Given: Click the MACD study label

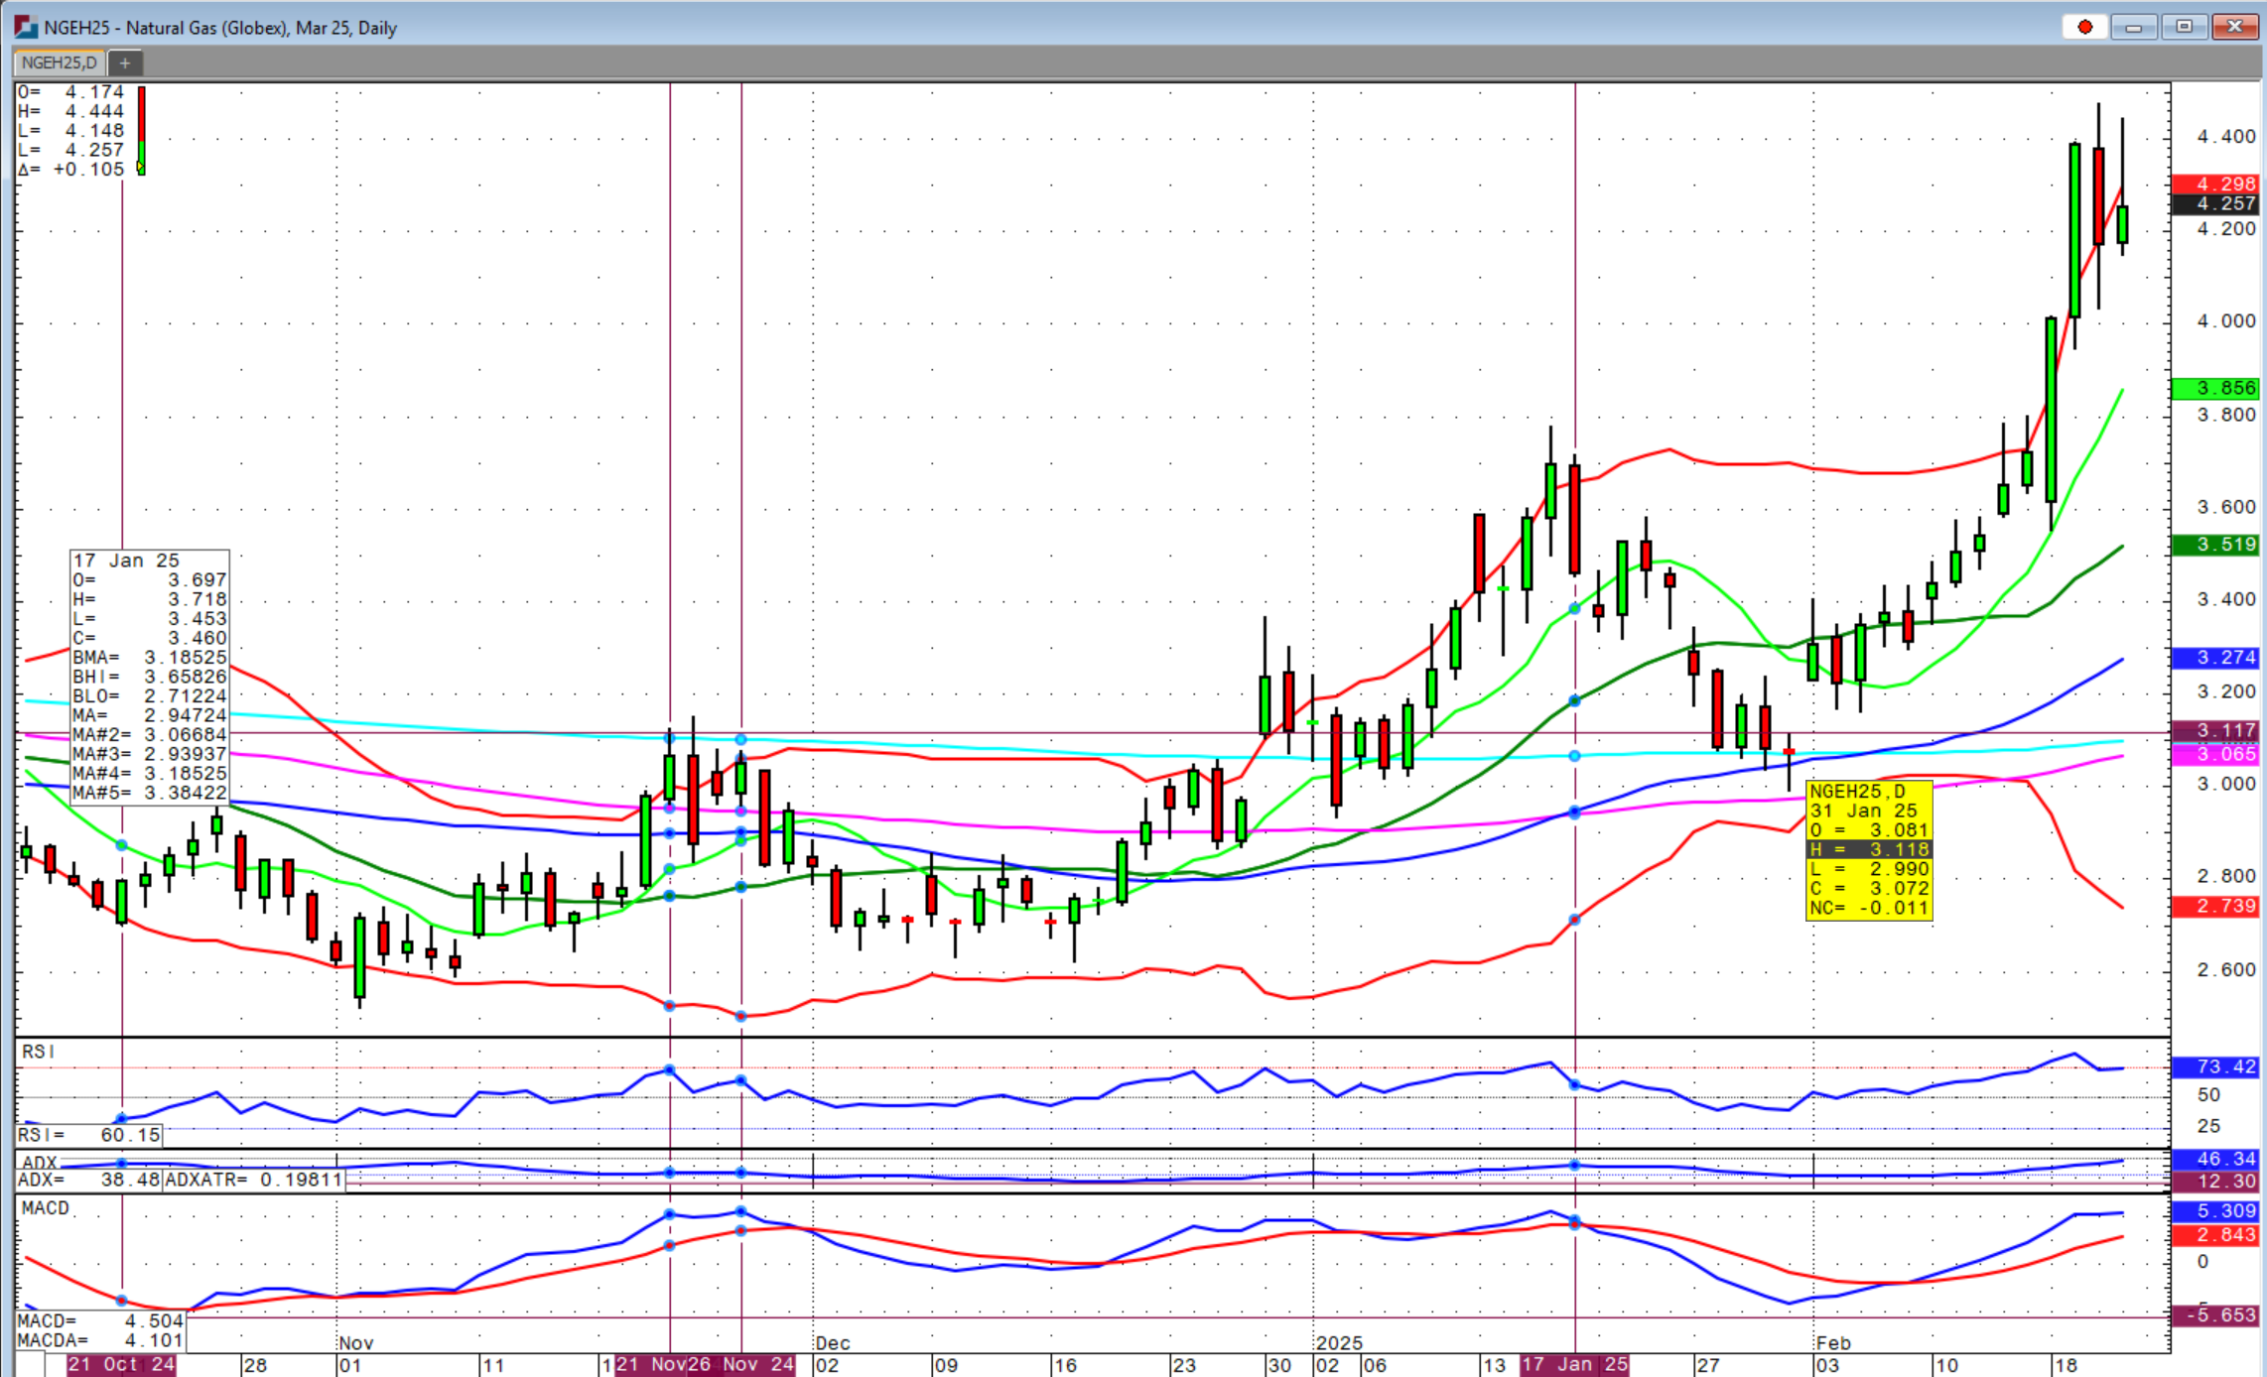Looking at the screenshot, I should point(46,1207).
